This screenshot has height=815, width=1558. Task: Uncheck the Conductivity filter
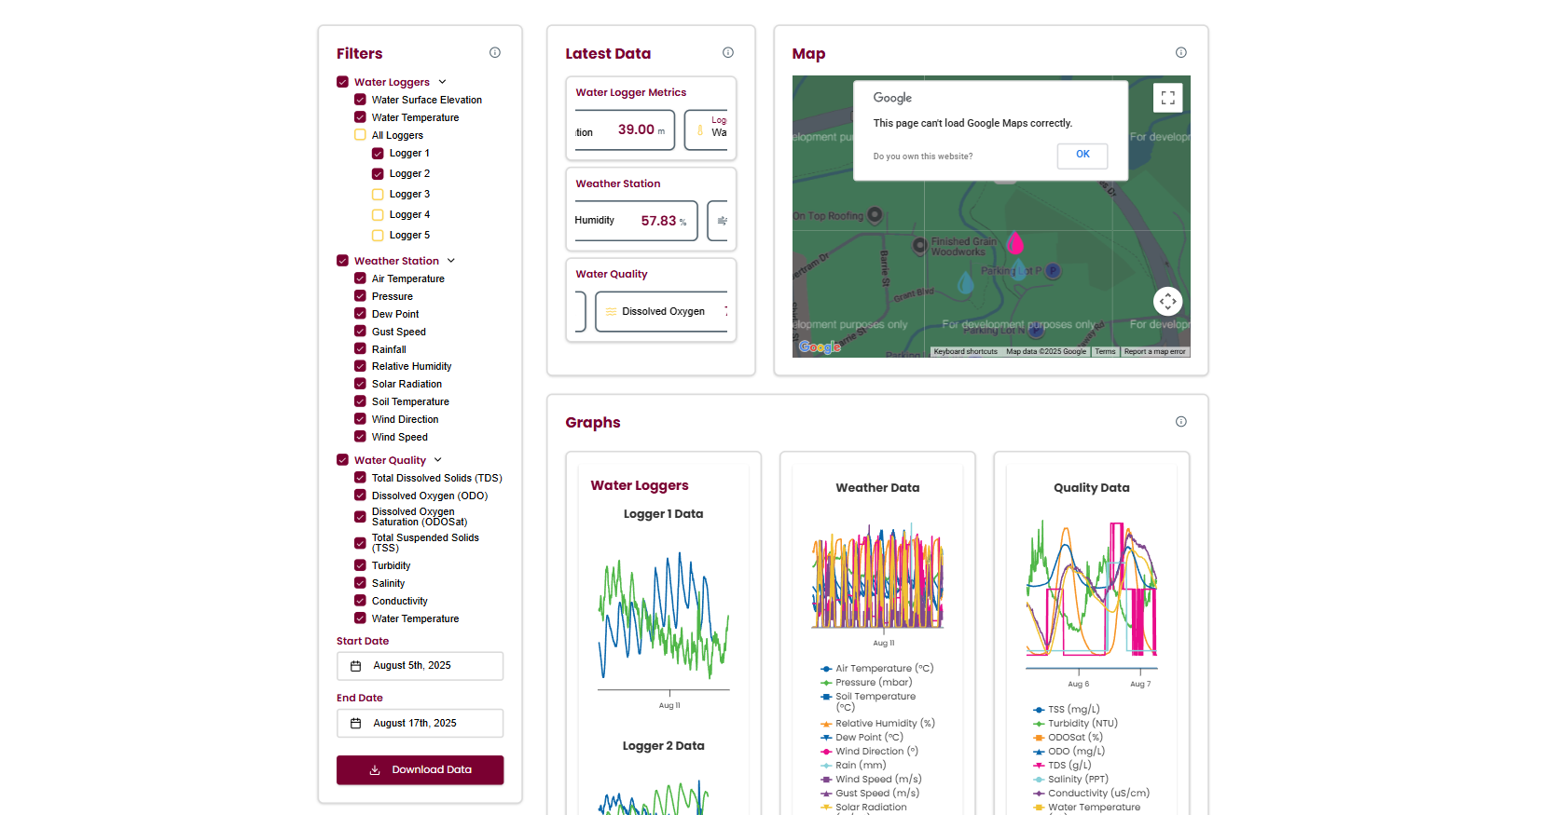coord(360,601)
